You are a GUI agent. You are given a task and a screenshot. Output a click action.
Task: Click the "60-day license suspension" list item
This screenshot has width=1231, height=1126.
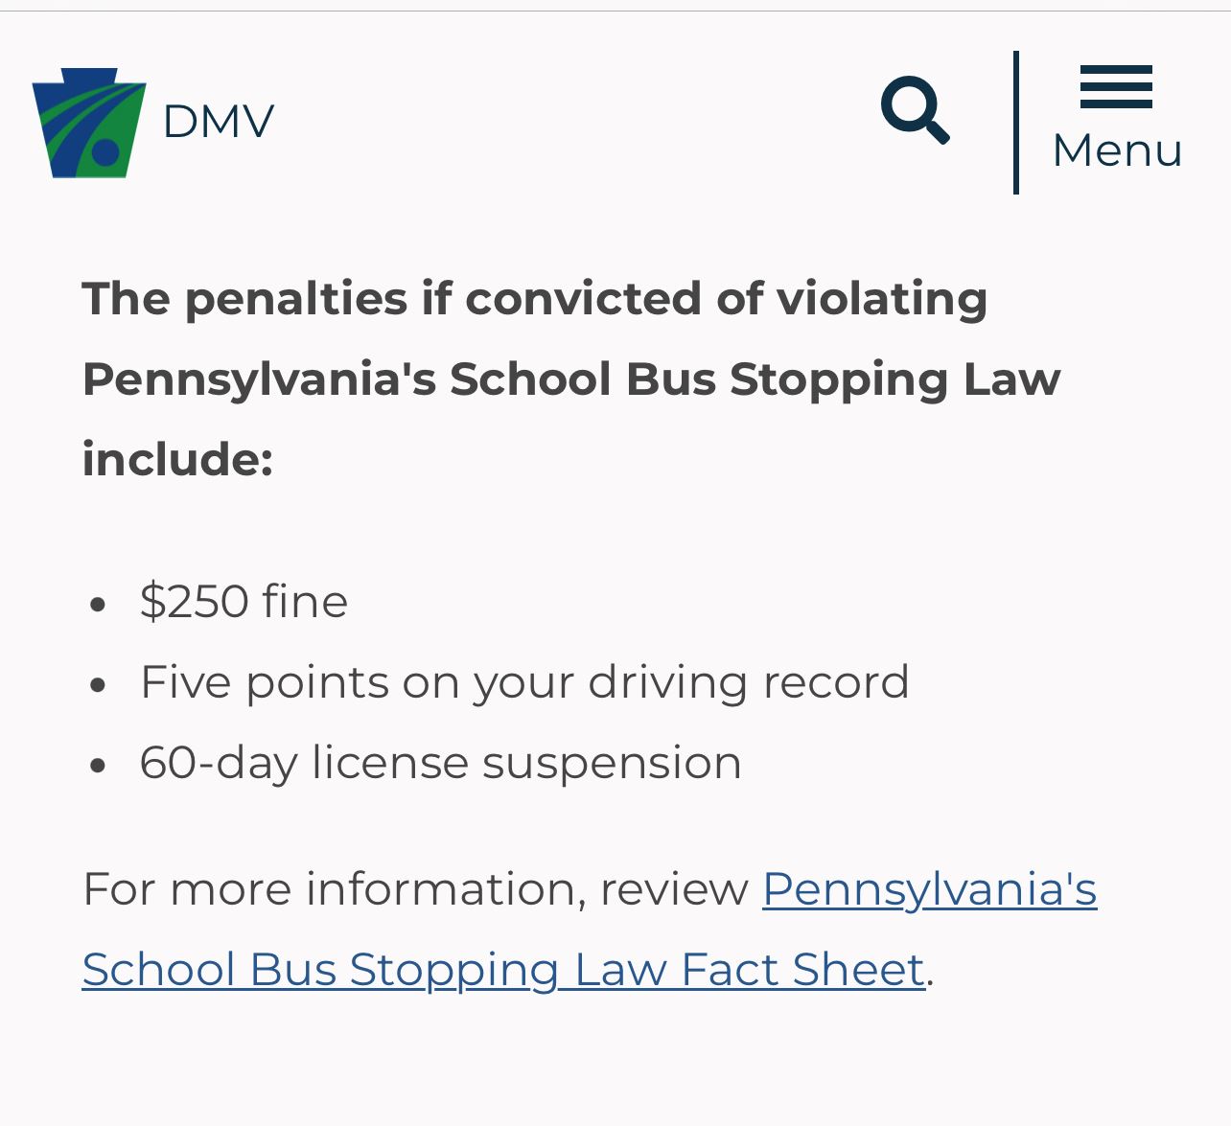point(440,763)
